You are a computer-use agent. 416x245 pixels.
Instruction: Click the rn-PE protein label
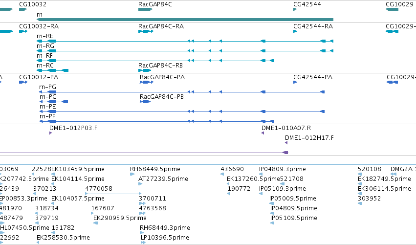click(48, 107)
